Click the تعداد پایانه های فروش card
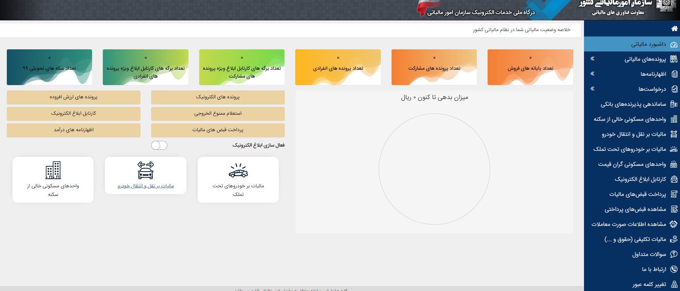 (x=530, y=67)
